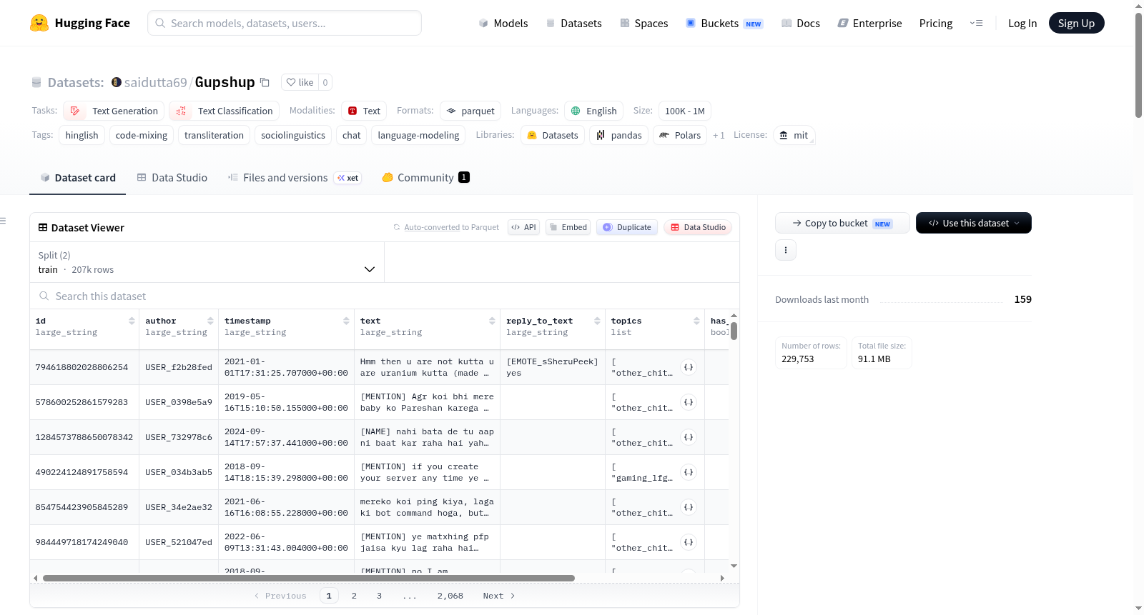Image resolution: width=1144 pixels, height=615 pixels.
Task: Select the Polars library tag
Action: click(680, 135)
